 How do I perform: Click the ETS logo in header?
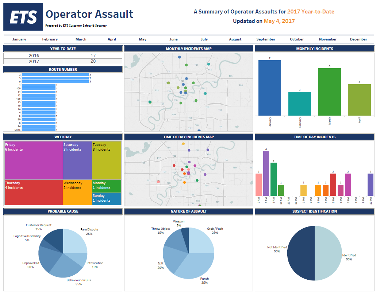tap(23, 17)
